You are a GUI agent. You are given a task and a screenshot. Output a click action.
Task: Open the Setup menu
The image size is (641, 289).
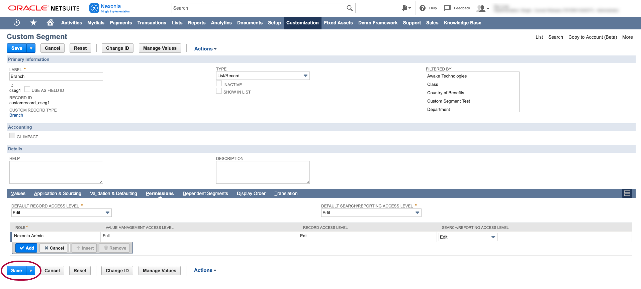(274, 23)
